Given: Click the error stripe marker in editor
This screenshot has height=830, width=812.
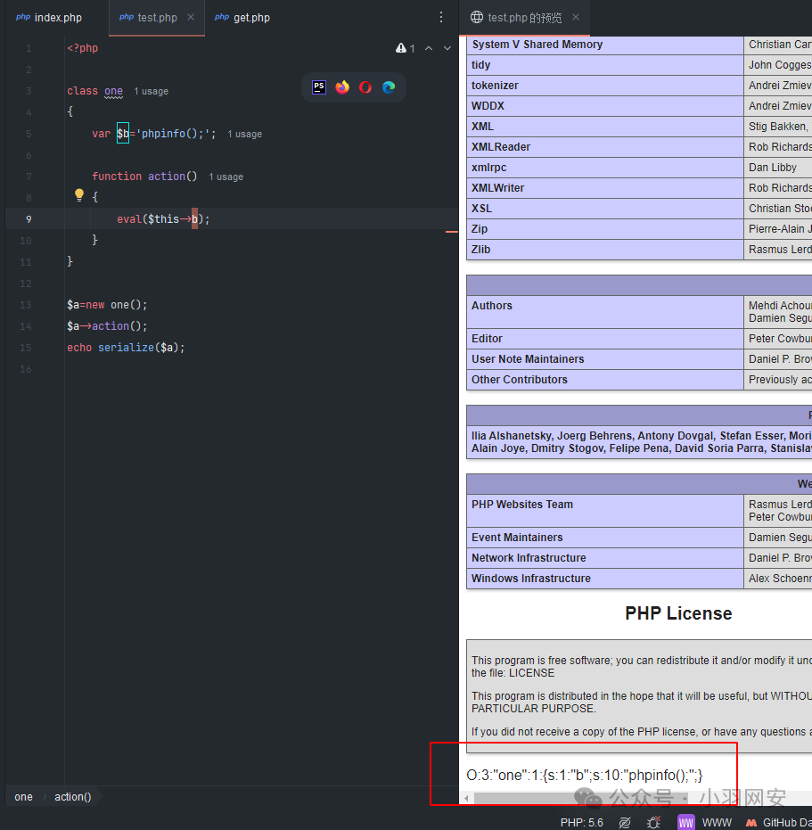Looking at the screenshot, I should coord(452,232).
